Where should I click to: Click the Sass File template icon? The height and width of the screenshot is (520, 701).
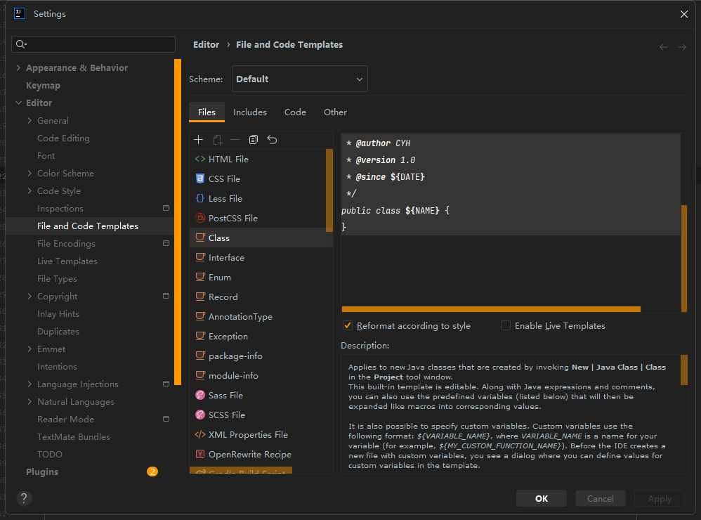[200, 396]
